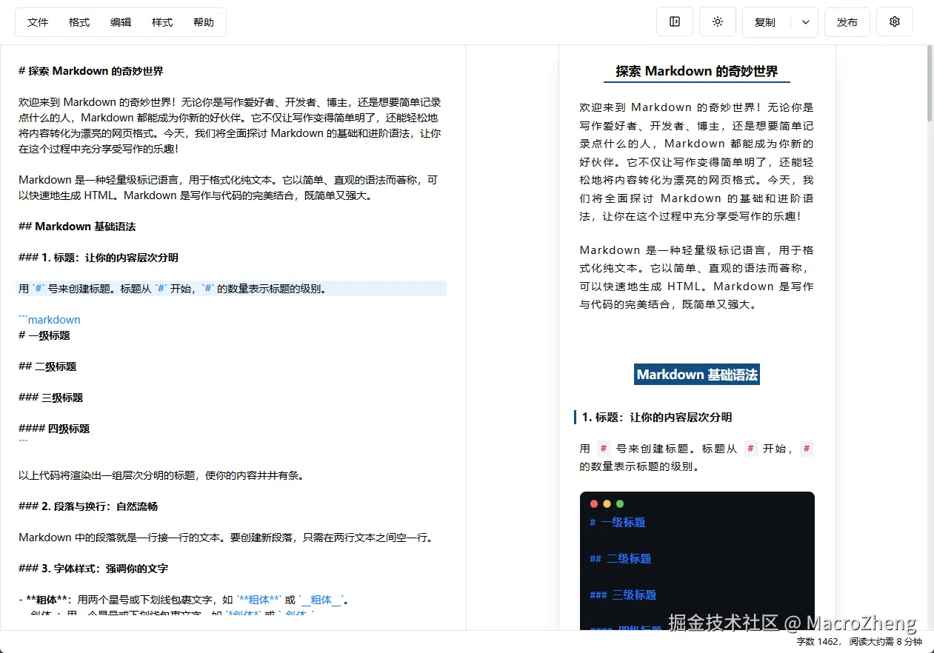Click '### 三级标题' in the preview code block
Image resolution: width=934 pixels, height=653 pixels.
624,595
